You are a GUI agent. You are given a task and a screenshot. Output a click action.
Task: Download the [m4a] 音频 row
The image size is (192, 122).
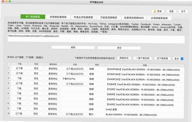click(19, 109)
